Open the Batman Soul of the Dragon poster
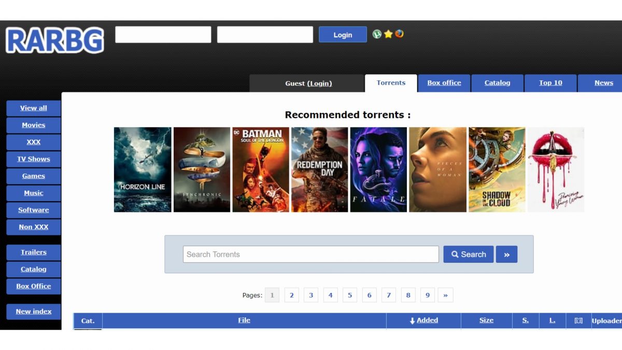Image resolution: width=622 pixels, height=350 pixels. (261, 170)
